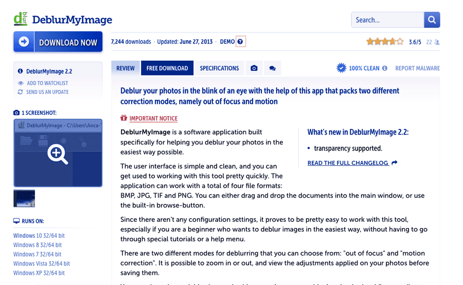Click the RUNS ON heading
Screen dimensions: 463x285
33,221
